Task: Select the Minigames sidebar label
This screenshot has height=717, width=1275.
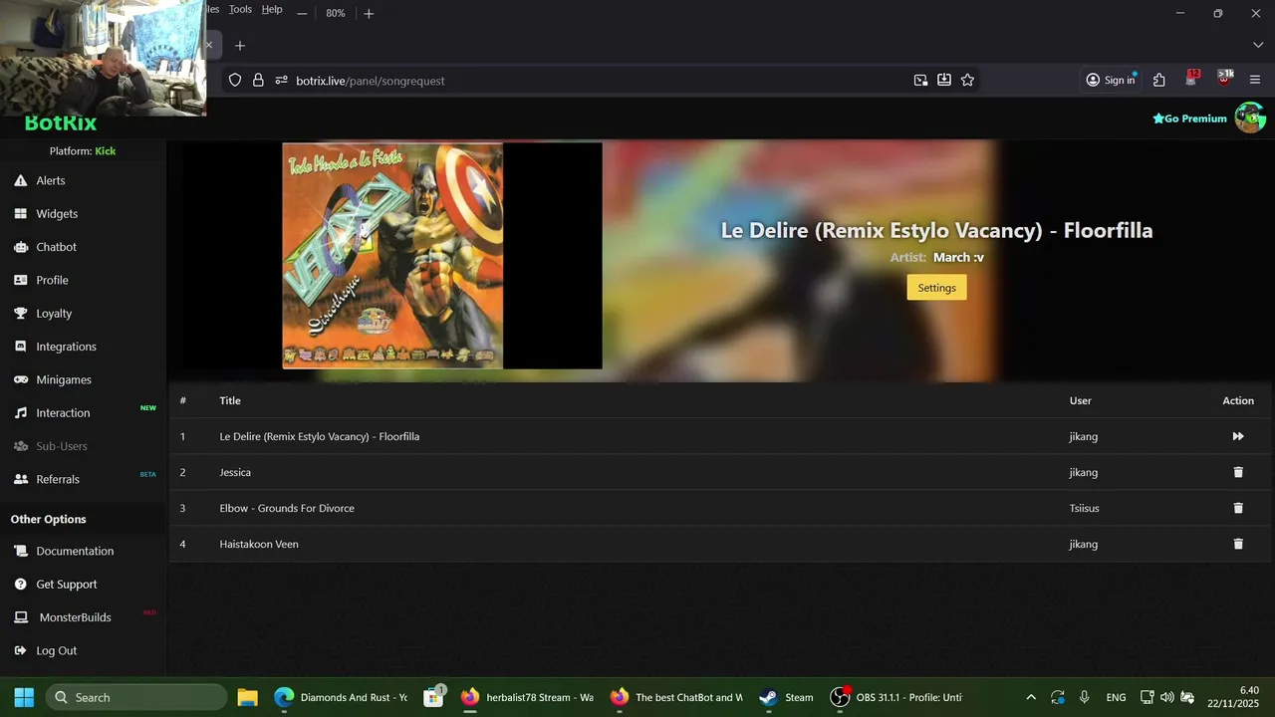Action: point(64,379)
